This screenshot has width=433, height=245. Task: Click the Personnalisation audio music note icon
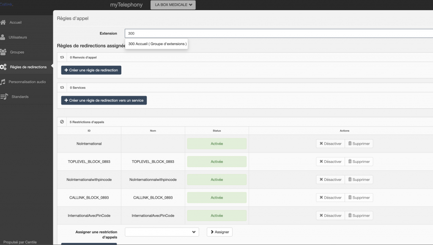coord(3,82)
